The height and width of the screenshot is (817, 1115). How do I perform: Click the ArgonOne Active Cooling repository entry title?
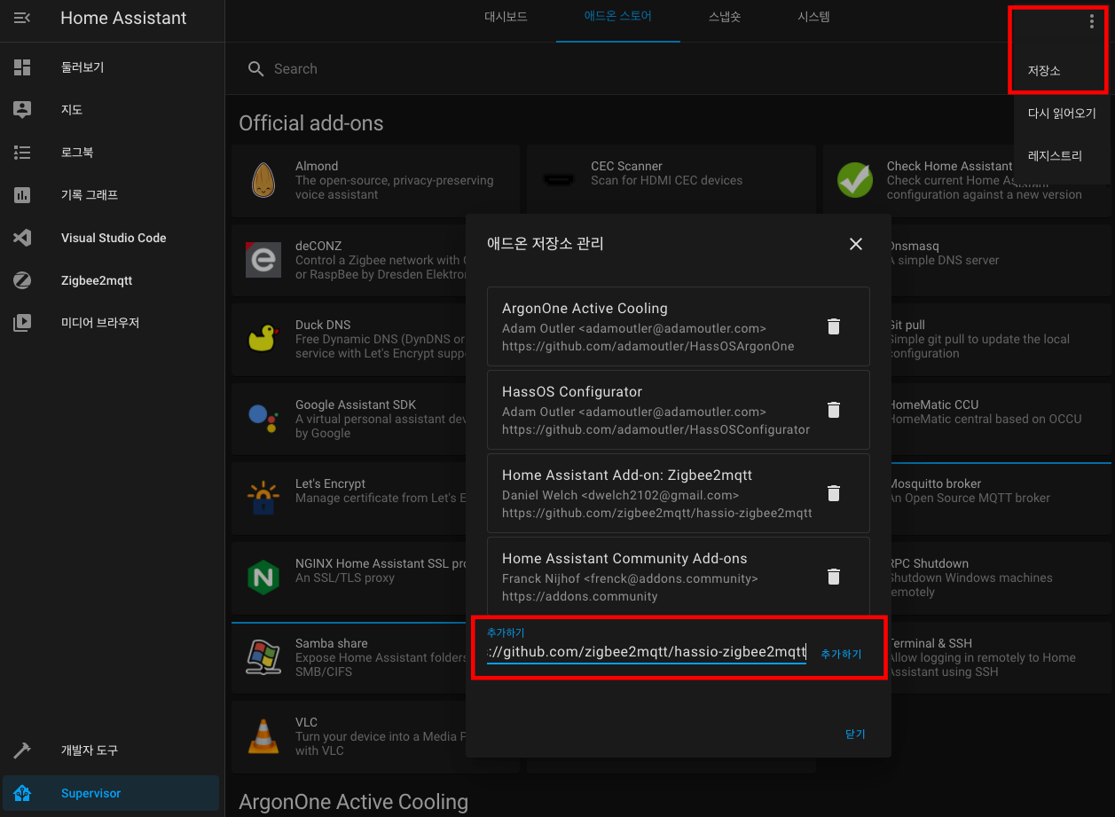585,309
